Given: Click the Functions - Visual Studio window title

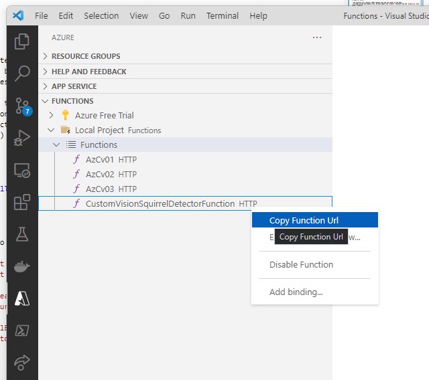Looking at the screenshot, I should tap(386, 16).
